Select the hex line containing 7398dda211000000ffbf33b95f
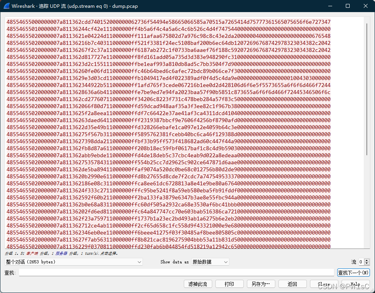Image resolution: width=375 pixels, height=293 pixels. click(168, 141)
